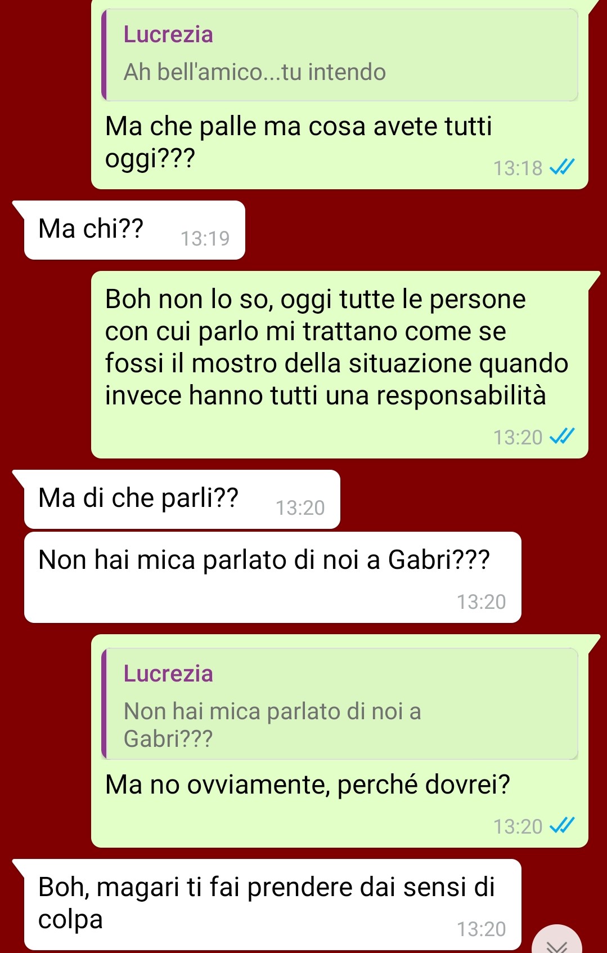
Task: Tap the 'Ma no ovviamente, perché dovrei?' text
Action: tap(307, 785)
